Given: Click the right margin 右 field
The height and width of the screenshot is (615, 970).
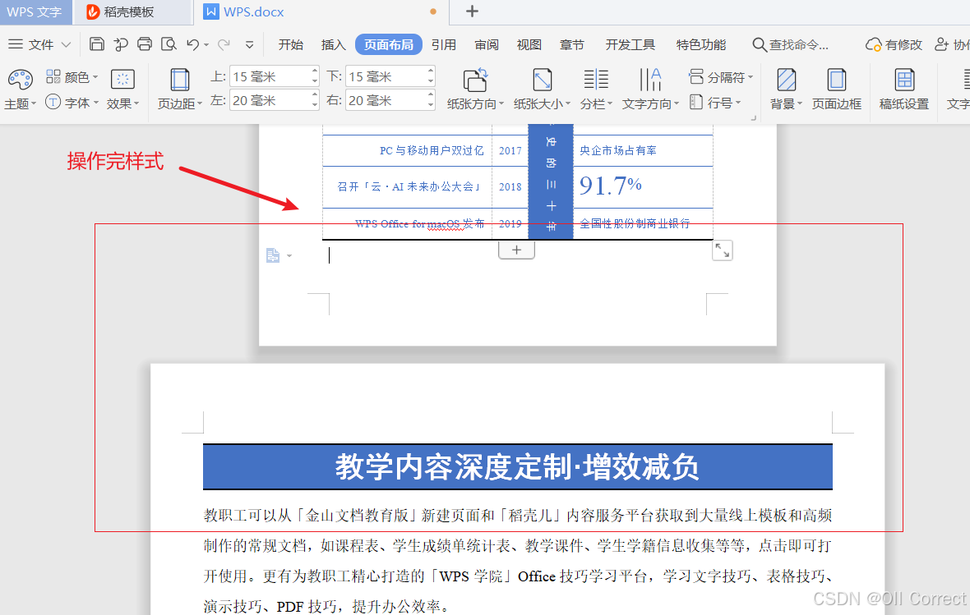Looking at the screenshot, I should click(x=386, y=100).
